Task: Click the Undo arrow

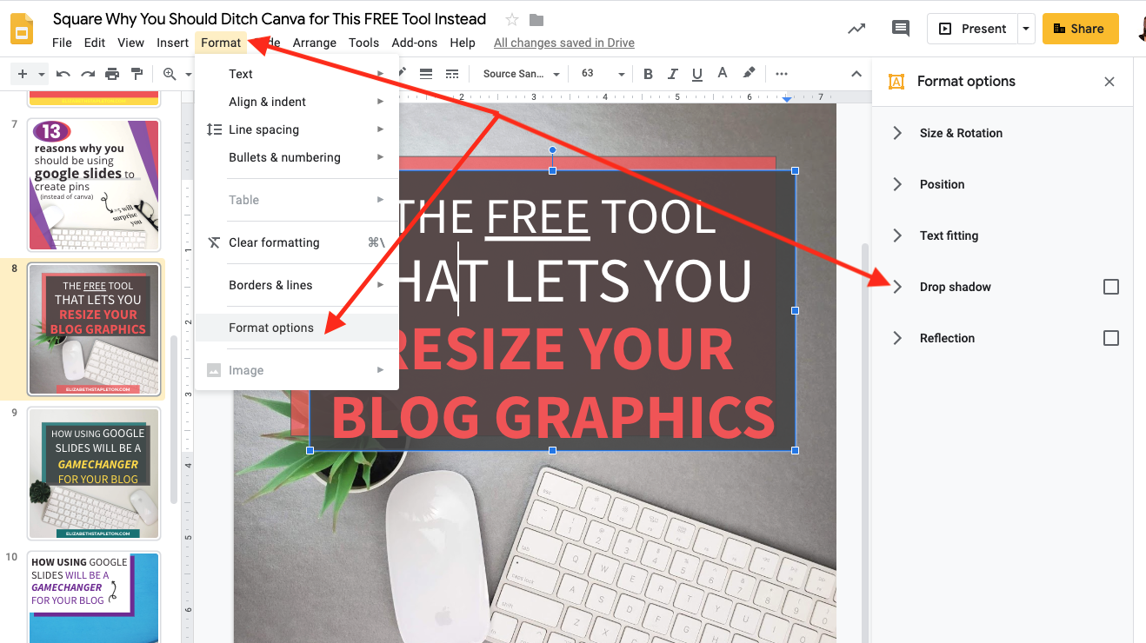Action: tap(63, 74)
